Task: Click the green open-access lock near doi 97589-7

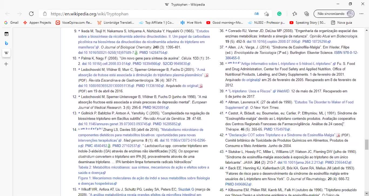Action: [x=136, y=53]
